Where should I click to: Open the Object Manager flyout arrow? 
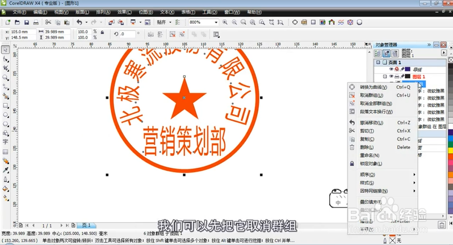pyautogui.click(x=444, y=53)
